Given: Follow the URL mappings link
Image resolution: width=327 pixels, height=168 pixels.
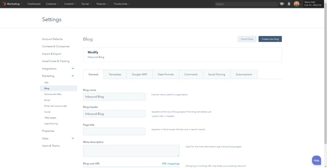Looking at the screenshot, I should pyautogui.click(x=171, y=164).
